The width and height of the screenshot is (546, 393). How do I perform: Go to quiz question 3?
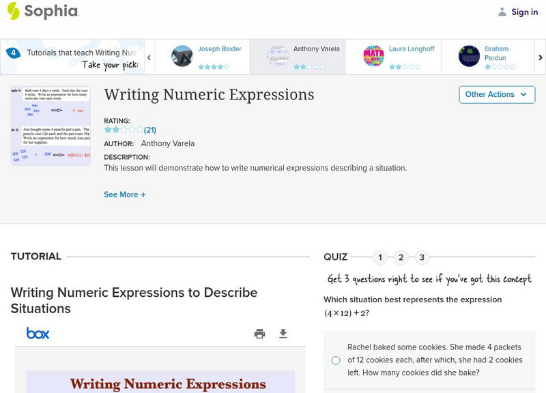pos(422,257)
